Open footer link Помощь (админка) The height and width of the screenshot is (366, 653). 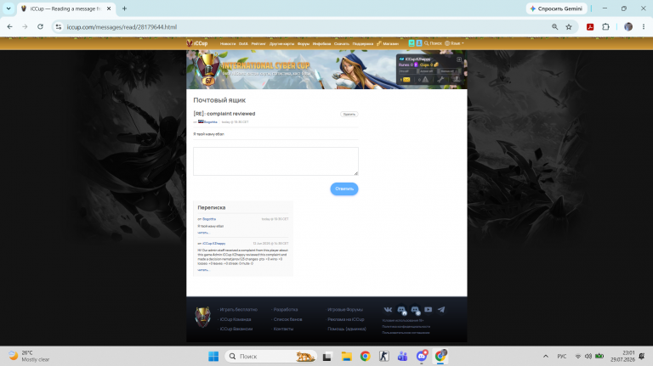coord(347,329)
